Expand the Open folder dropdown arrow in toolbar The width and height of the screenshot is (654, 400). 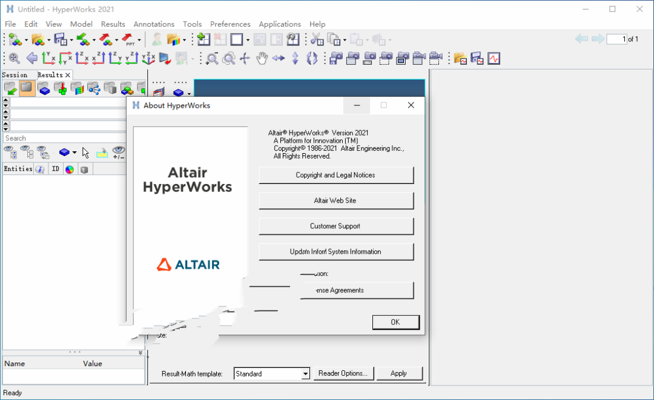click(x=49, y=41)
